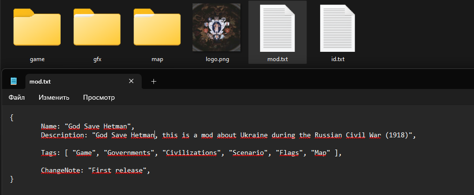Select the map folder icon
Viewport: 474px width, 195px height.
click(x=157, y=27)
